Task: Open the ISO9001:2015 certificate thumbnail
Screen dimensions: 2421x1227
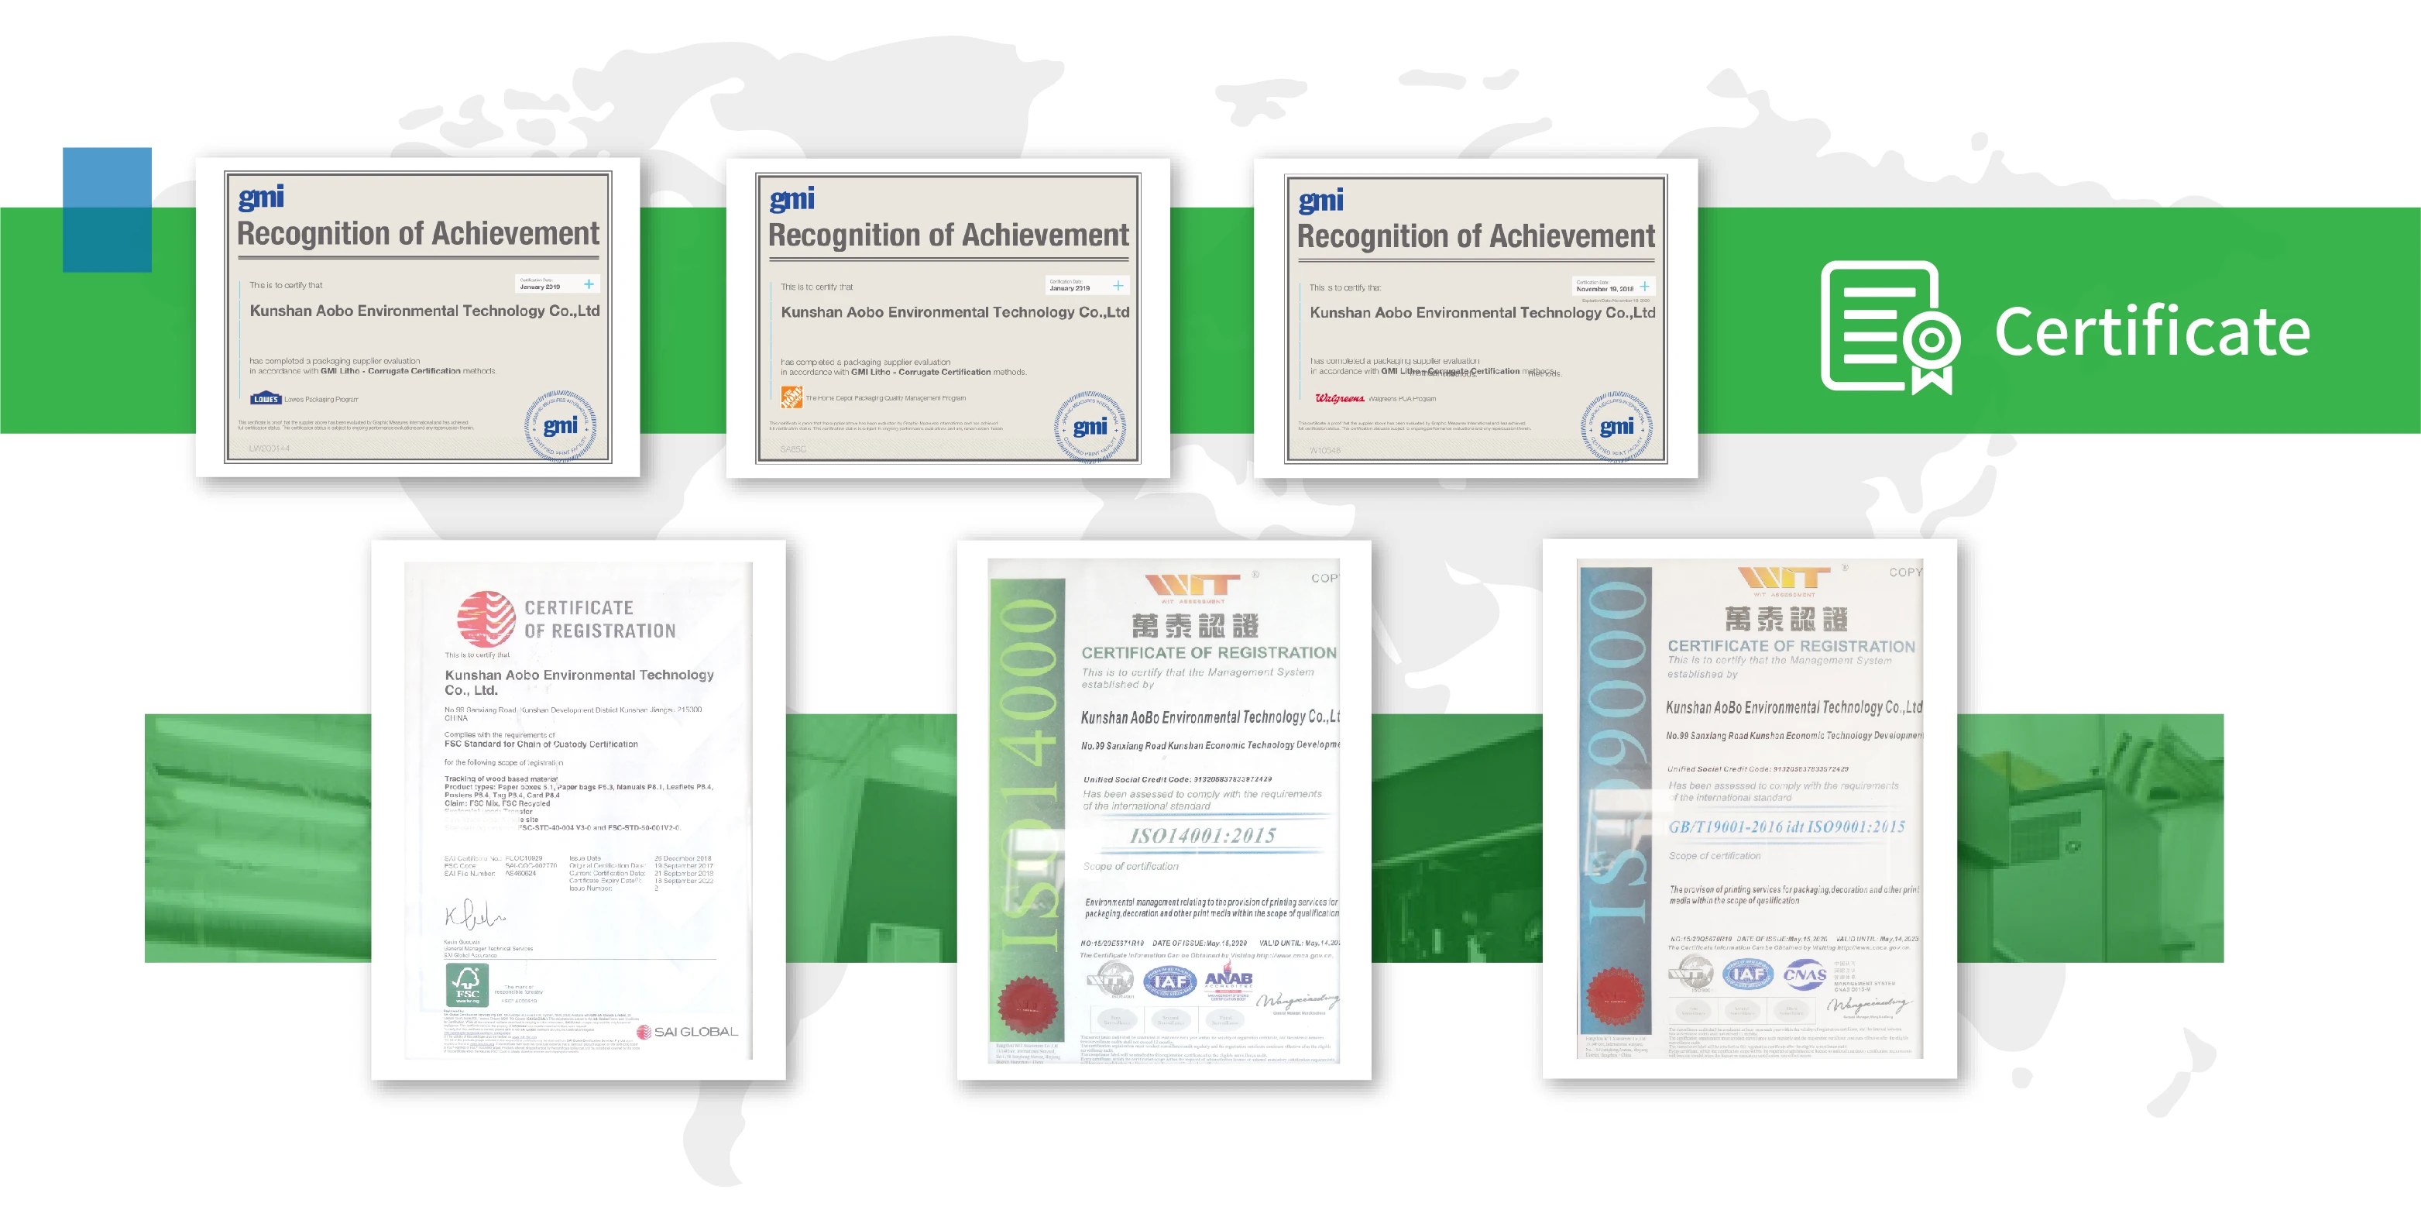Action: (x=1749, y=809)
